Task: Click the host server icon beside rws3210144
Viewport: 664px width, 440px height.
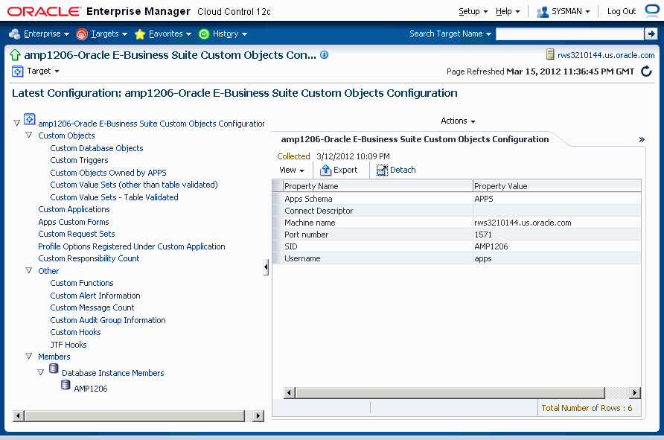Action: point(549,54)
